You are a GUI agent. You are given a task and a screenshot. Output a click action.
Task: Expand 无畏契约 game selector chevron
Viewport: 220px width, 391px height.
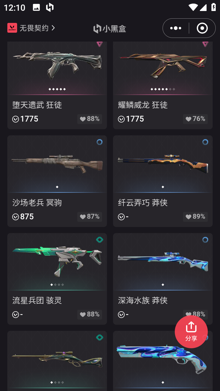pyautogui.click(x=53, y=28)
